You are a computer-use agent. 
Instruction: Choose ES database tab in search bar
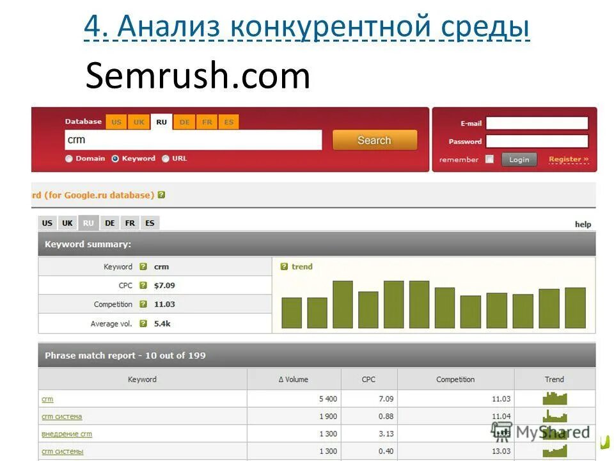point(229,122)
